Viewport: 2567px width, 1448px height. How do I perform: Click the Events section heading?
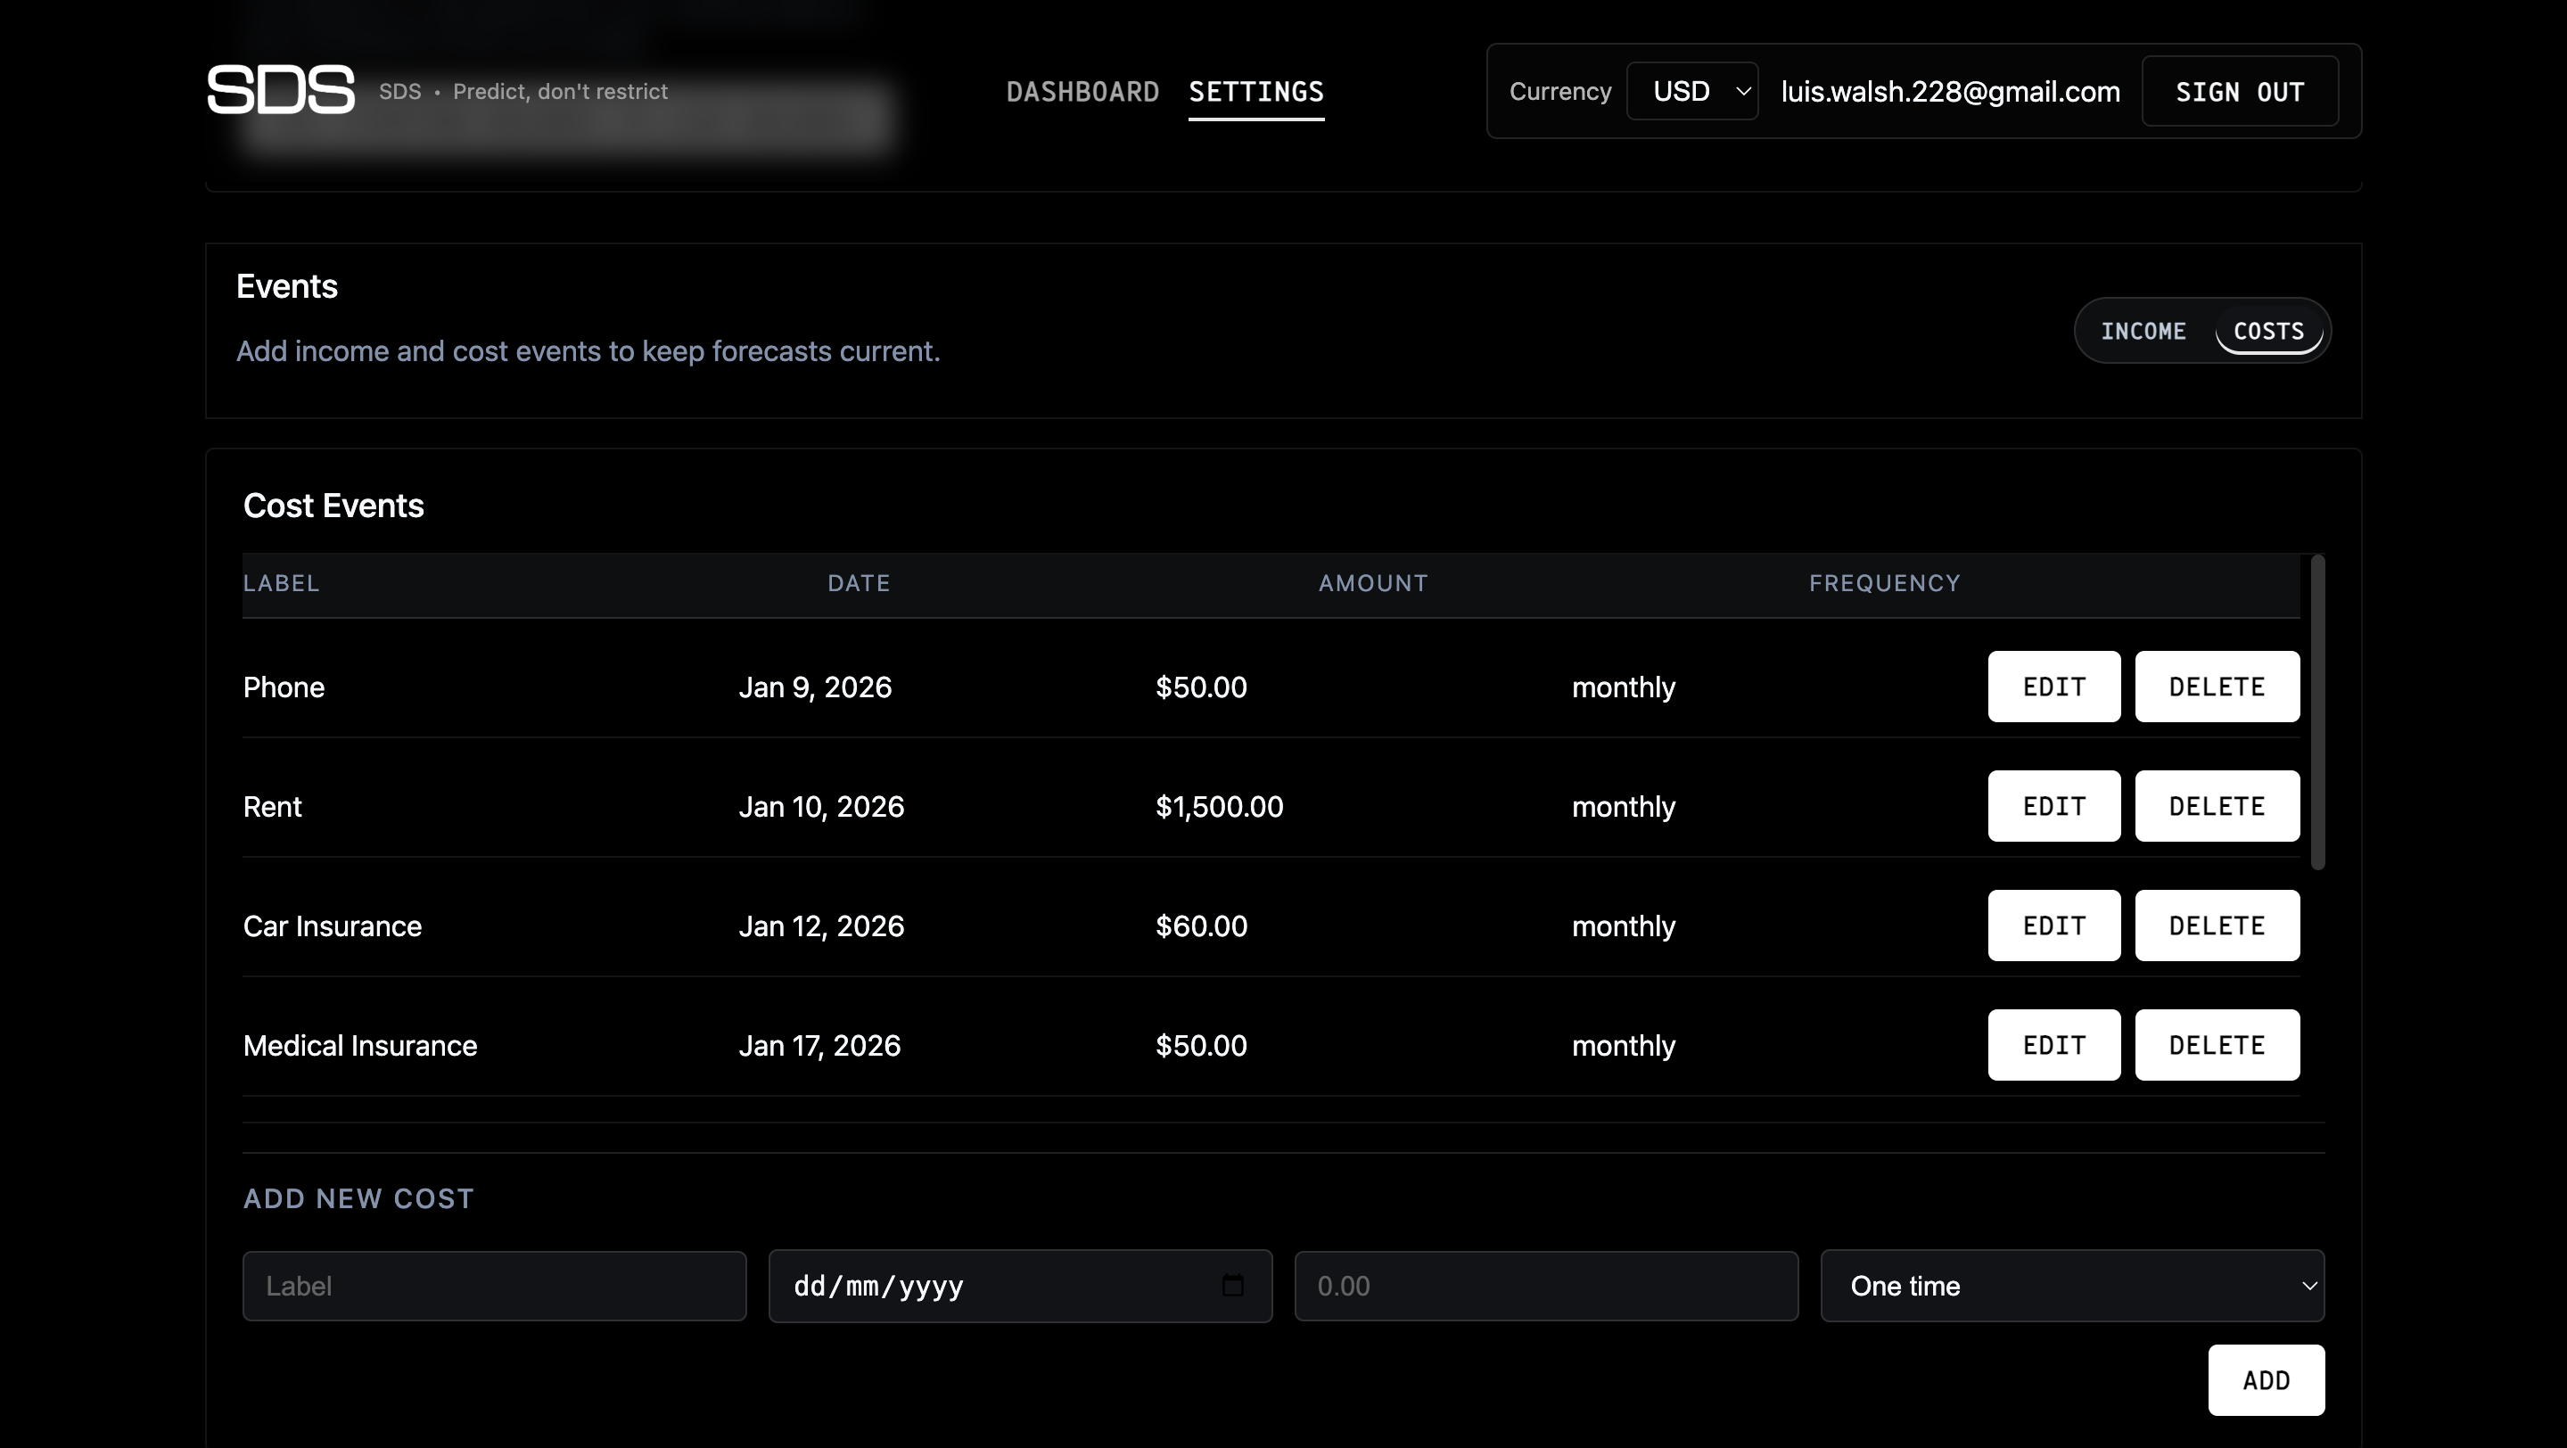point(286,286)
